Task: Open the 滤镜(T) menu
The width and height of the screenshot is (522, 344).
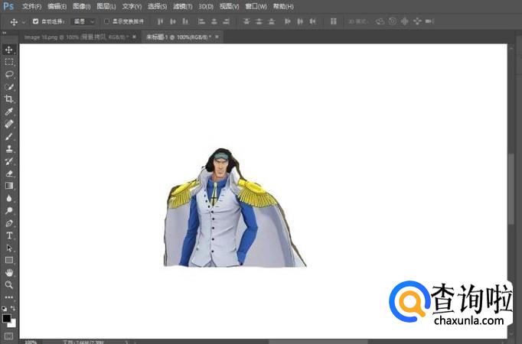Action: pos(183,6)
